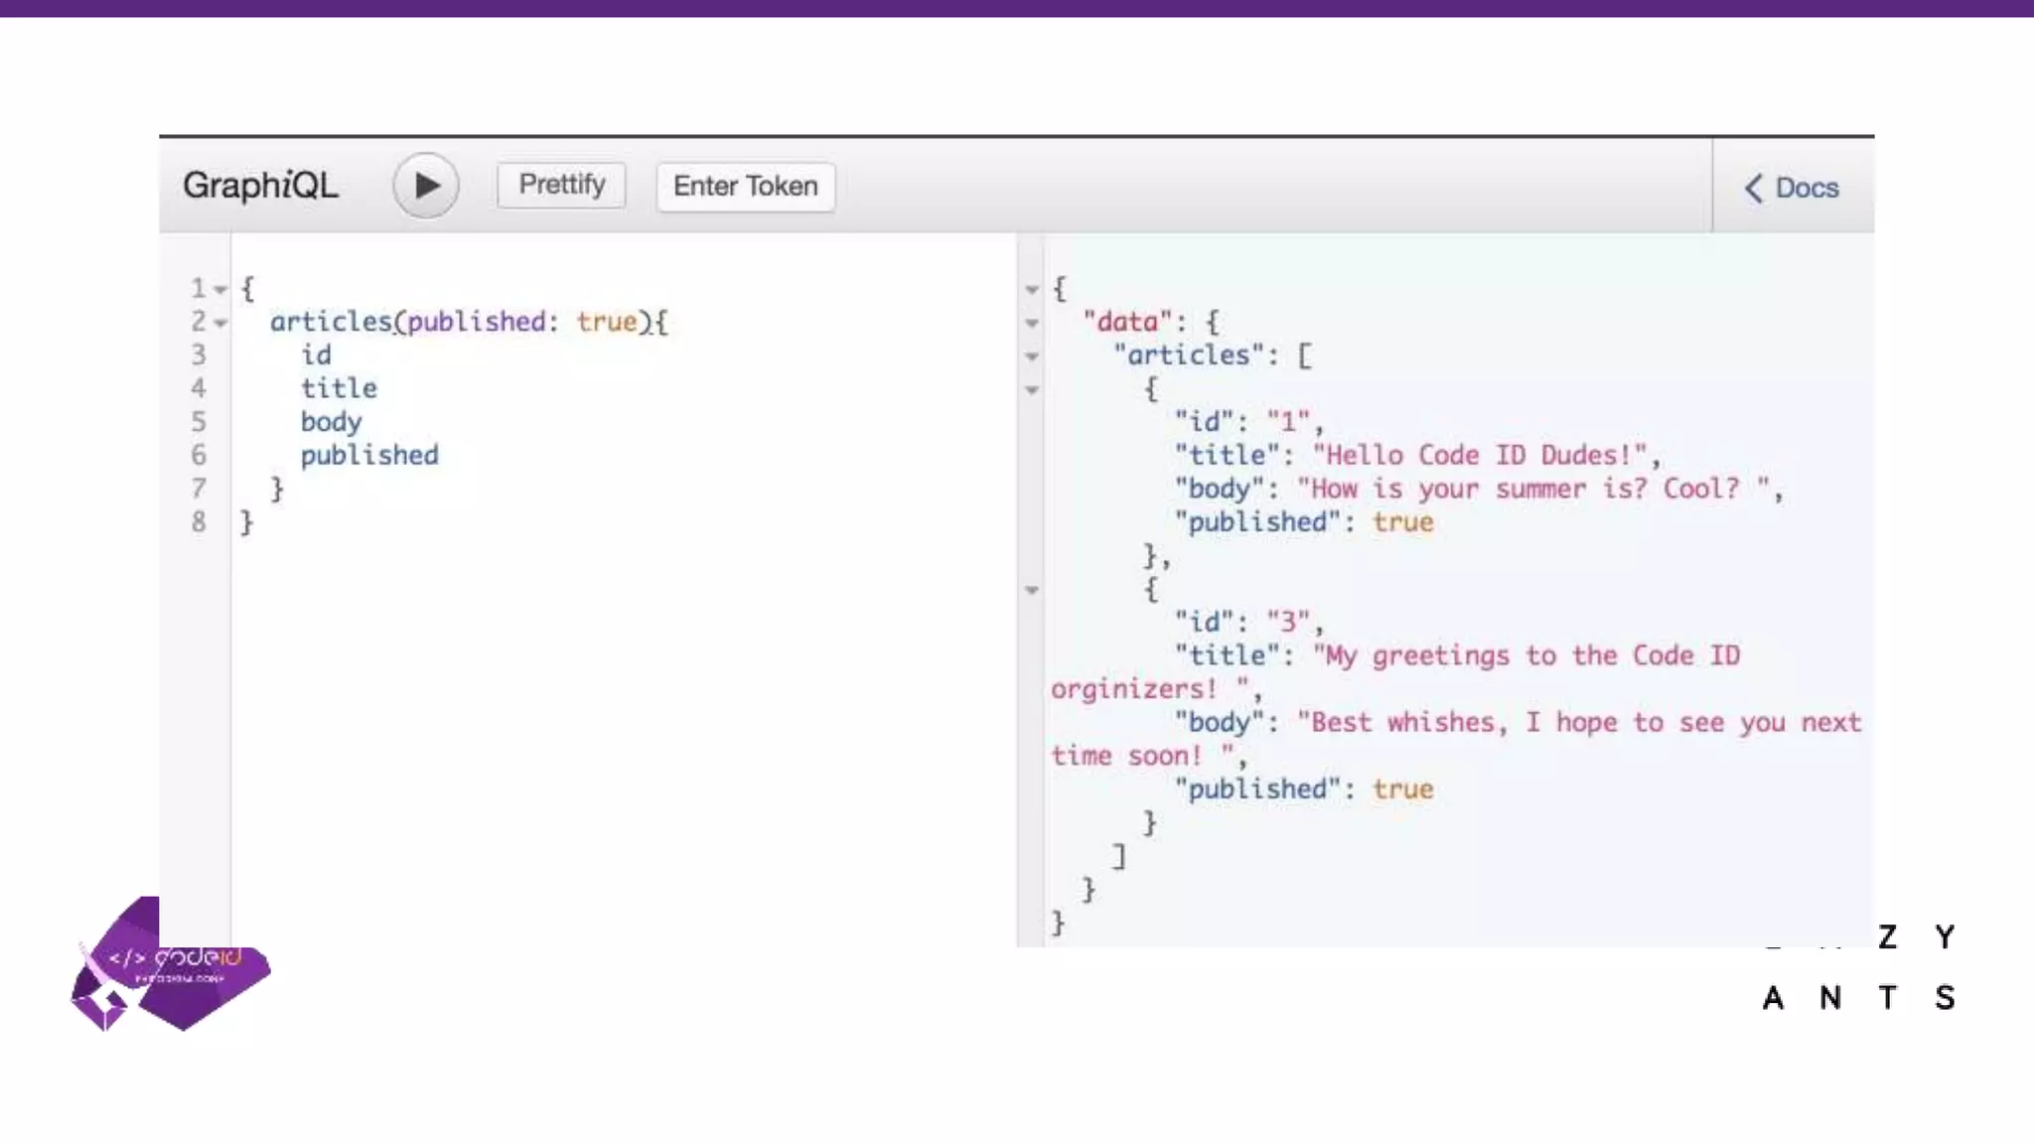This screenshot has height=1144, width=2034.
Task: Click the Docs chevron arrow icon
Action: (x=1754, y=188)
